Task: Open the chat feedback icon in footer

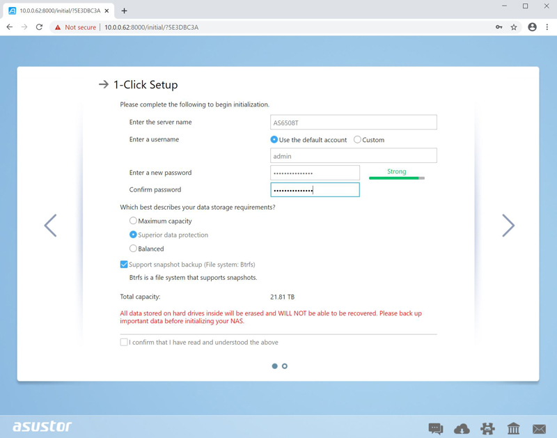Action: (436, 429)
